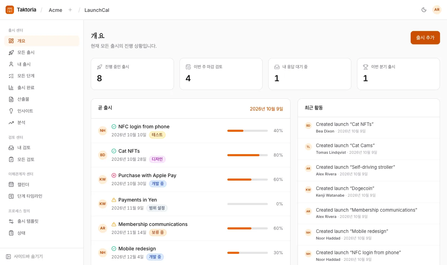Click the 상태 clipboard icon
Screen dimensions: 447x265
[x=11, y=233]
